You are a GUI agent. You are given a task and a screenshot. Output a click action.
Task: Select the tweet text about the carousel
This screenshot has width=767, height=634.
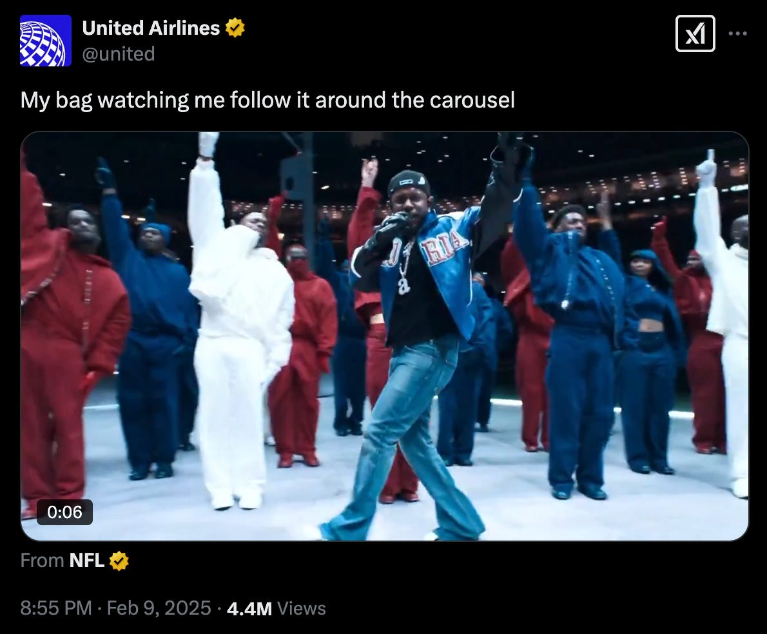[267, 101]
